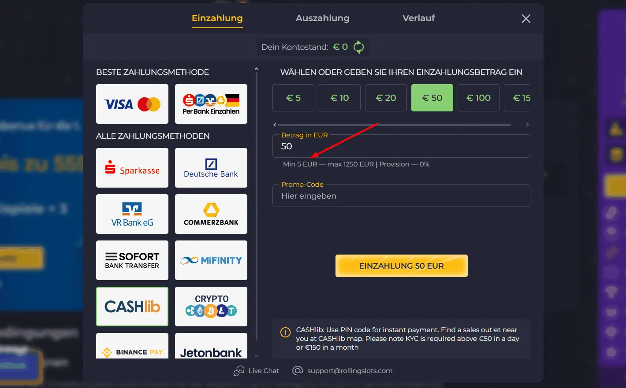Choose the €20 preset amount
This screenshot has height=388, width=626.
point(386,98)
